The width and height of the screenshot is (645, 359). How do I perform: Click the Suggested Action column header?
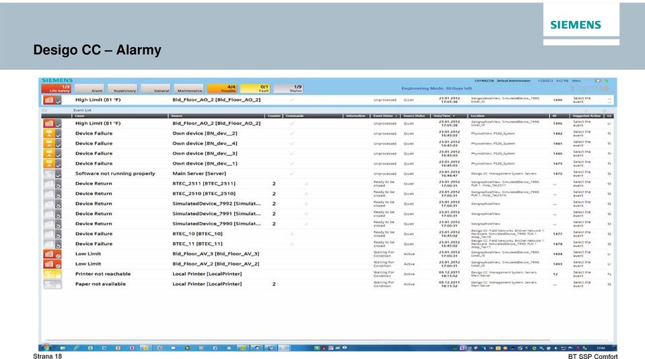587,116
